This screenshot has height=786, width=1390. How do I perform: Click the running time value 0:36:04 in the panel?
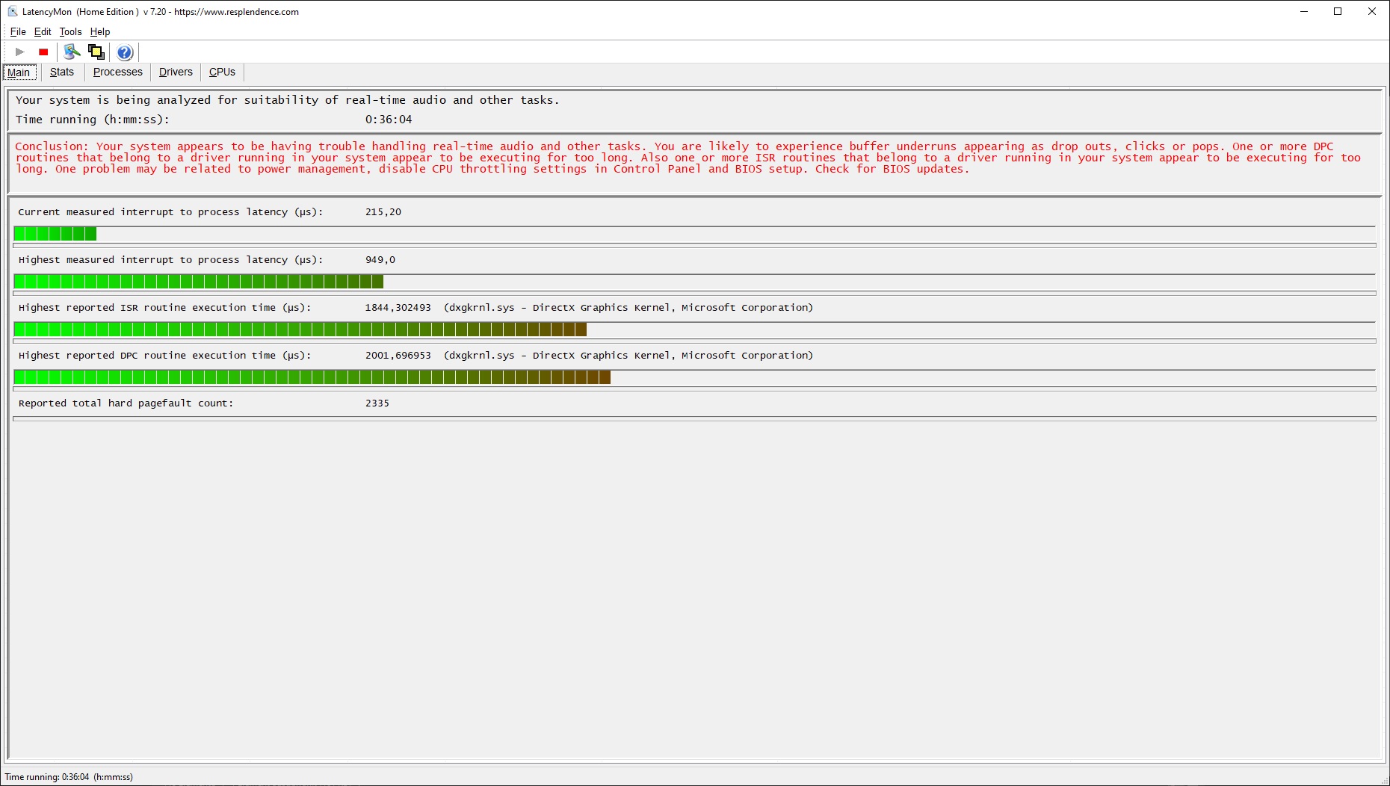[x=389, y=120]
